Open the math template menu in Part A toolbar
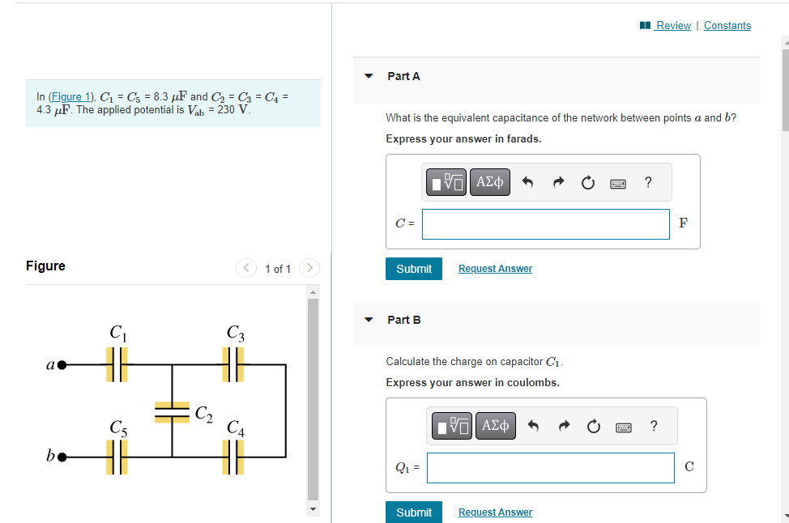The image size is (789, 523). click(x=446, y=182)
